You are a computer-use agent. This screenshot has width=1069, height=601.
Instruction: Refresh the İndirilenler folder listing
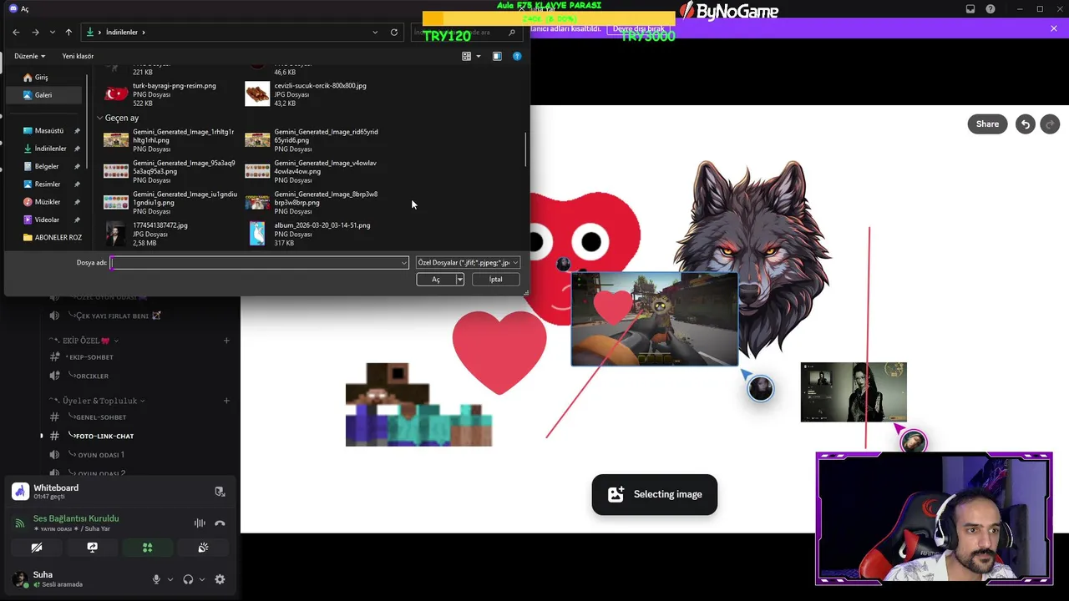(x=394, y=32)
